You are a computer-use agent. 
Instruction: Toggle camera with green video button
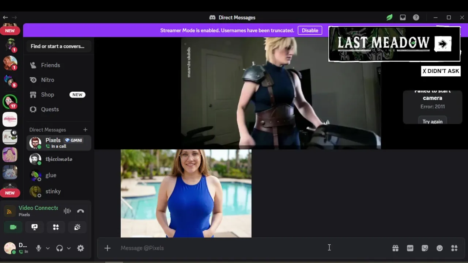(x=13, y=227)
